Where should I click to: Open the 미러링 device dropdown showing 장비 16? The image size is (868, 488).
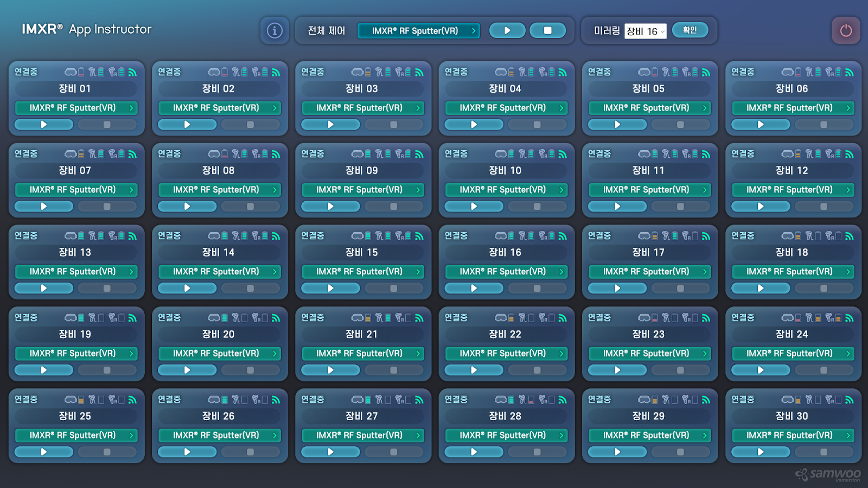[x=646, y=31]
